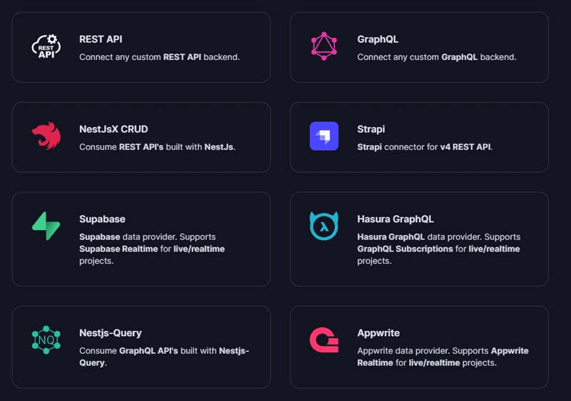Click the blue Hasura lambda icon

coord(324,226)
